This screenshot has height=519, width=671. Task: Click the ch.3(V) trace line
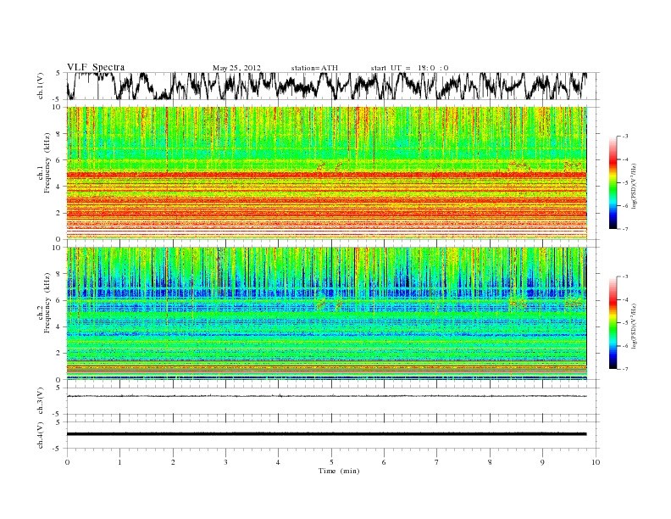(x=327, y=396)
